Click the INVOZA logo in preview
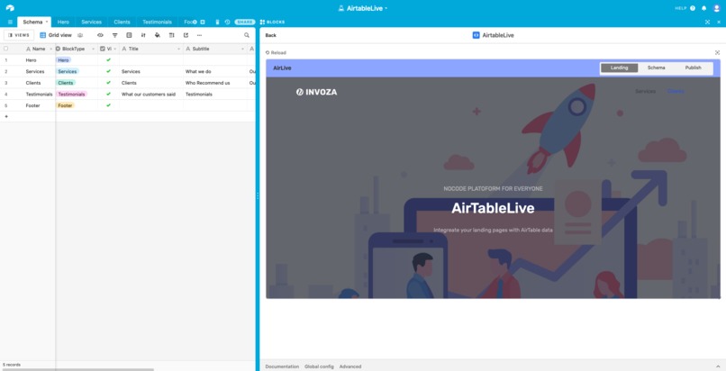Image resolution: width=726 pixels, height=371 pixels. 317,92
